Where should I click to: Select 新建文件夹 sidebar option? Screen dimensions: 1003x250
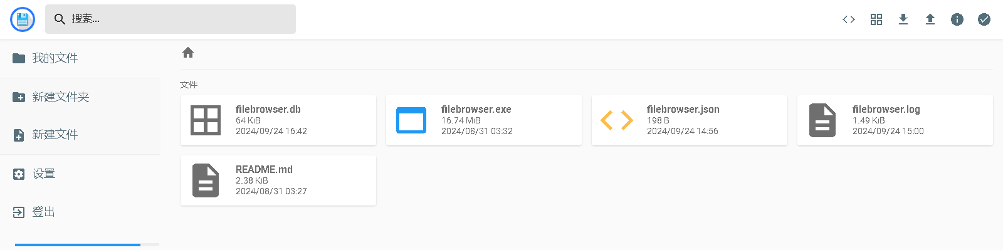click(x=80, y=97)
